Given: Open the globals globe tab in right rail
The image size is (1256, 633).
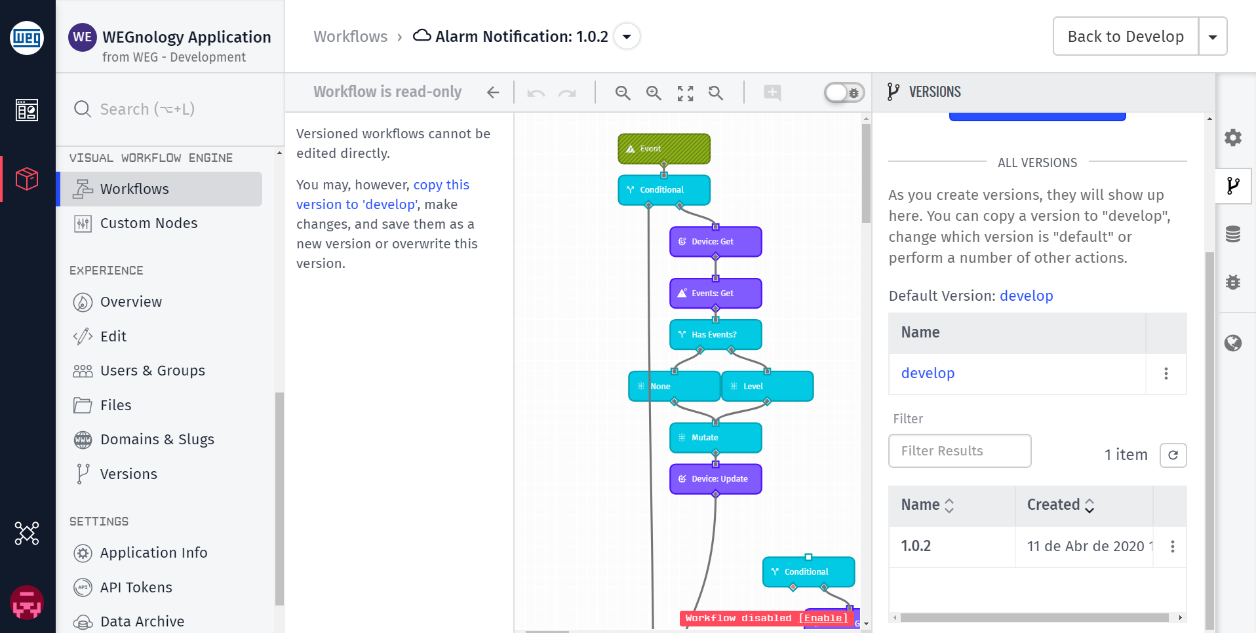Looking at the screenshot, I should coord(1233,343).
